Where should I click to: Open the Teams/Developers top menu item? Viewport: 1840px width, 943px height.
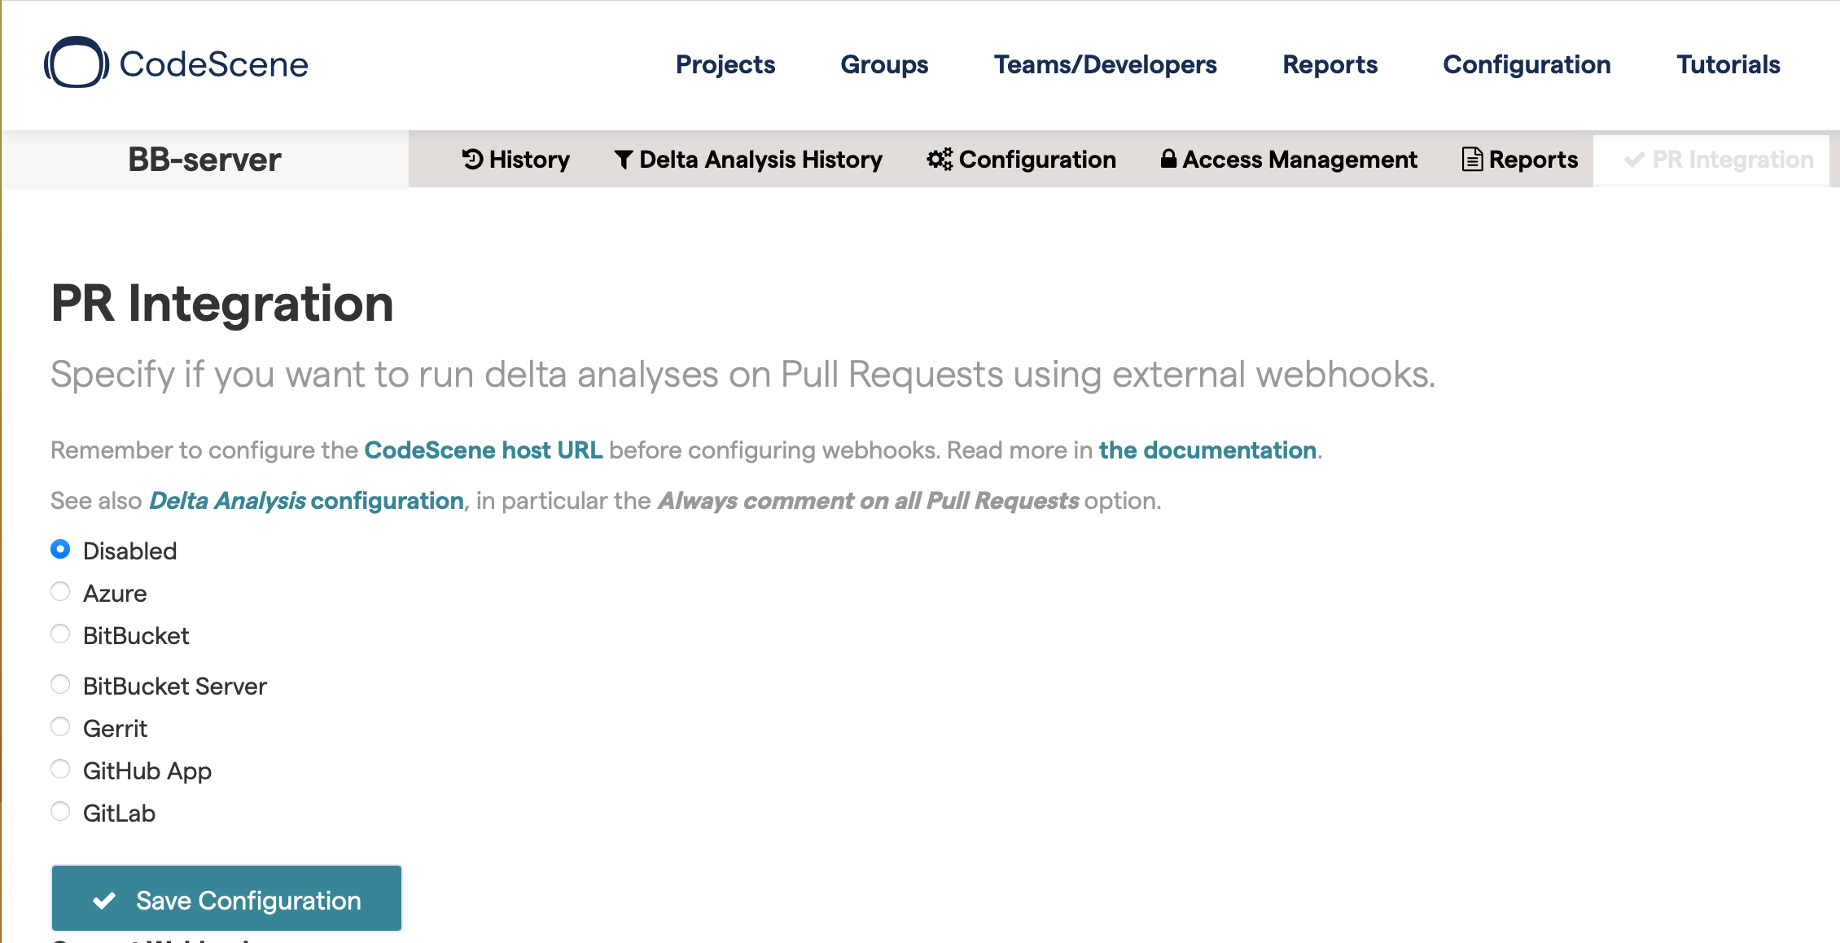(1105, 64)
